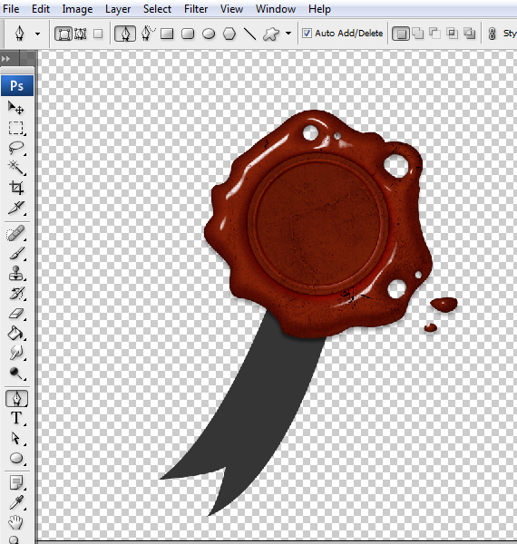The height and width of the screenshot is (544, 517).
Task: Select Exclude Overlapping Shape Areas option
Action: click(470, 34)
